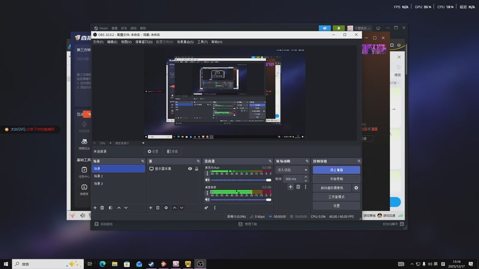
Task: Open Docks menu in OBS
Action: (144, 42)
